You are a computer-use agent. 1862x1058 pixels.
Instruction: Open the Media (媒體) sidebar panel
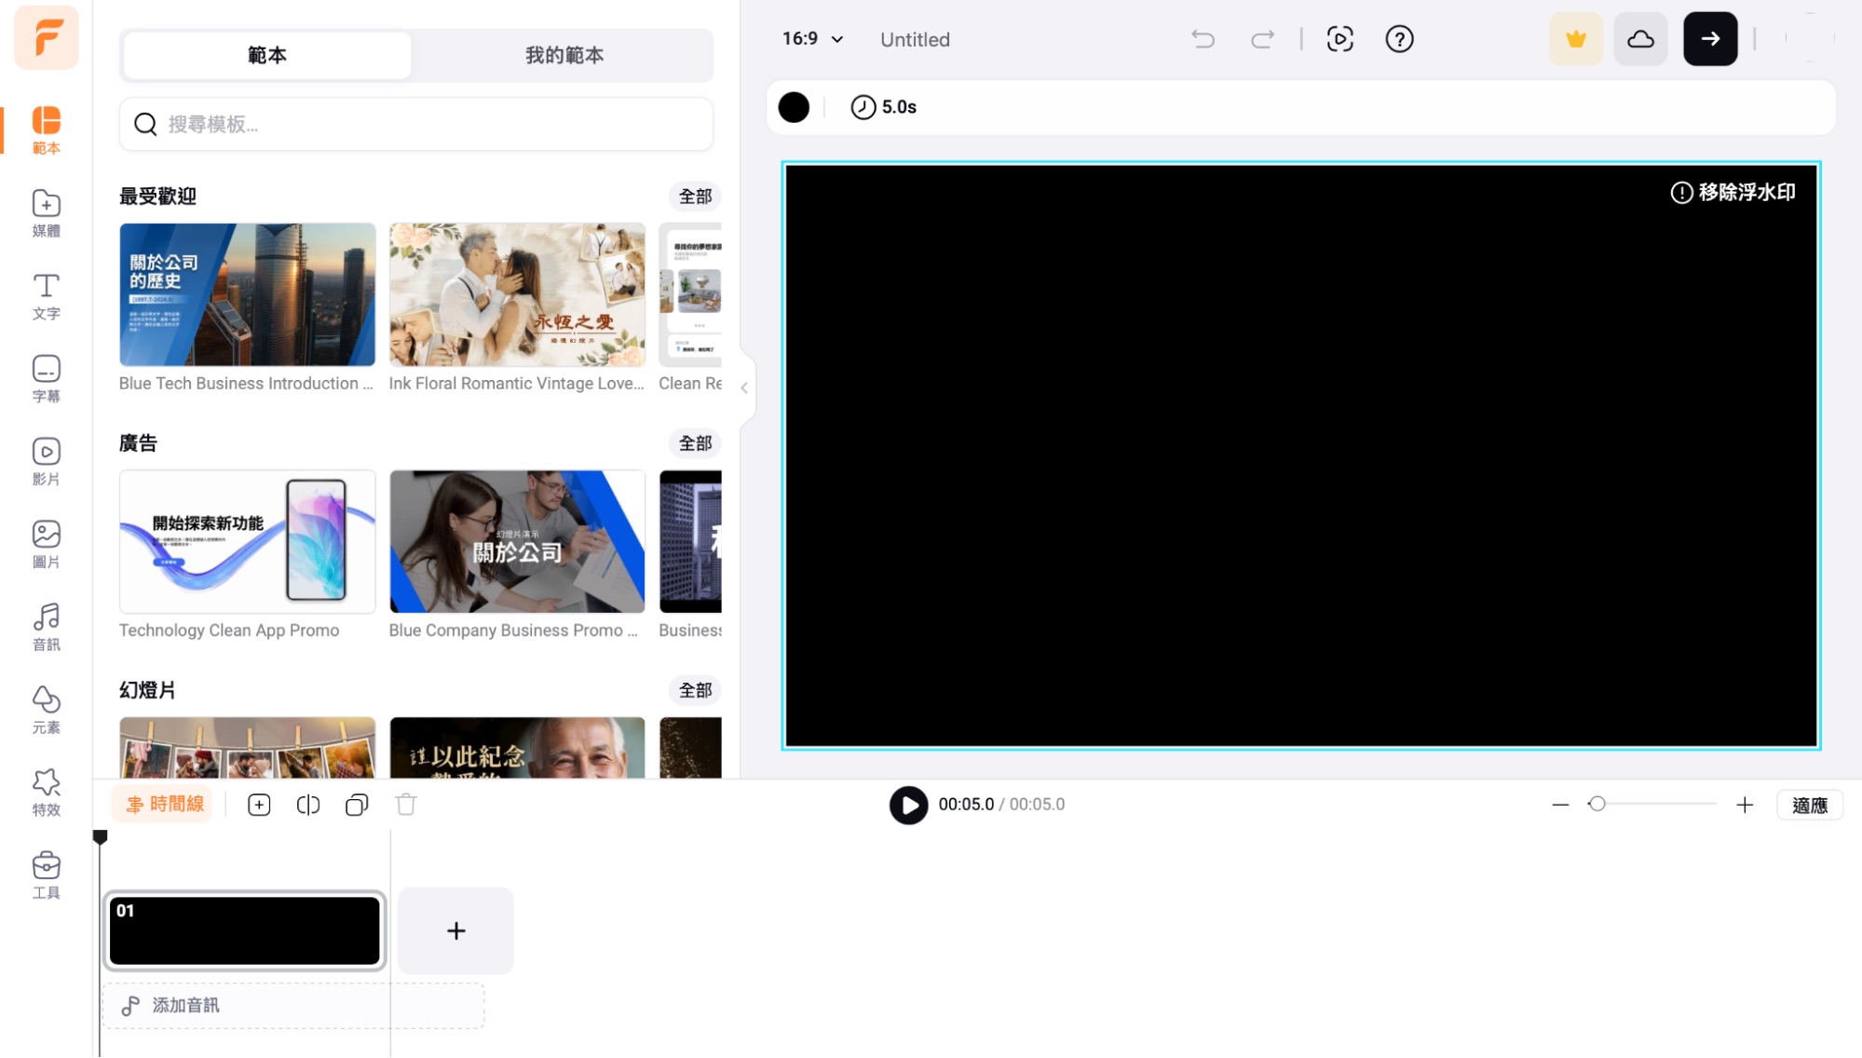point(46,213)
